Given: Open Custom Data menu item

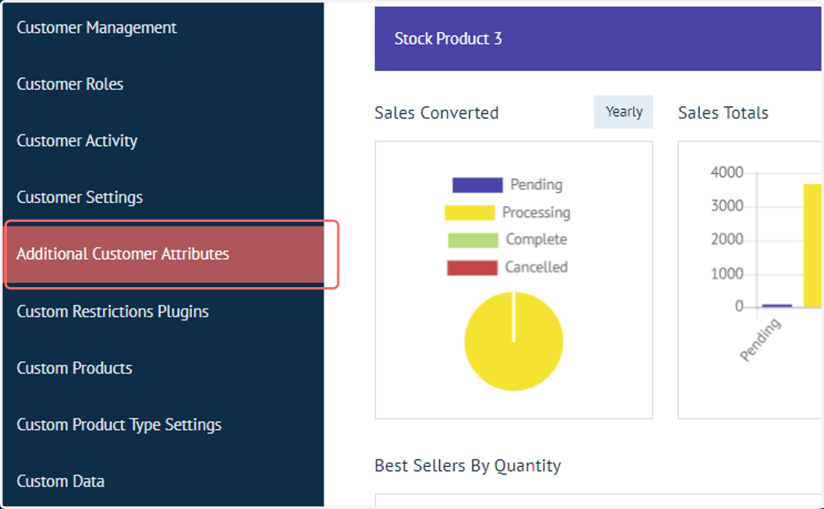Looking at the screenshot, I should tap(60, 482).
